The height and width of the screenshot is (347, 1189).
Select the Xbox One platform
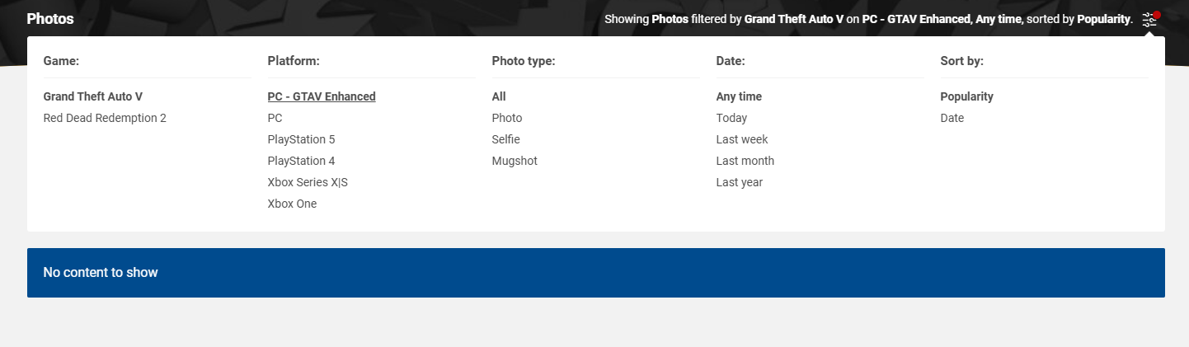pos(292,204)
